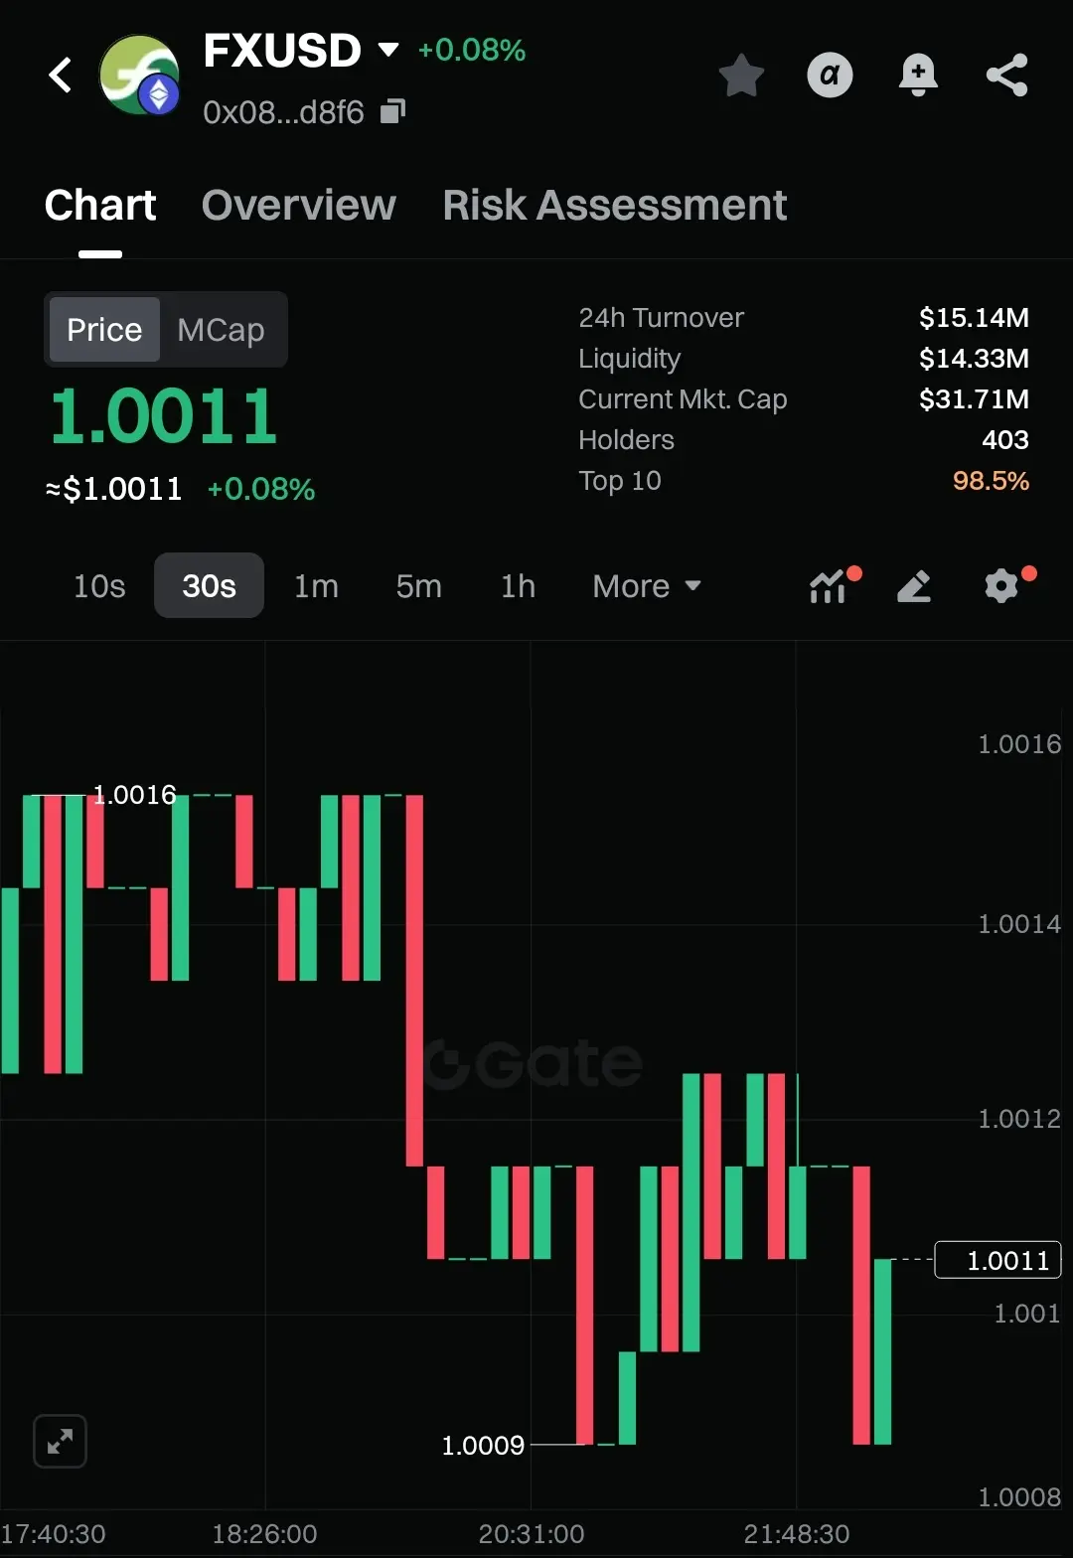Set a price alert with bell icon

coord(918,76)
